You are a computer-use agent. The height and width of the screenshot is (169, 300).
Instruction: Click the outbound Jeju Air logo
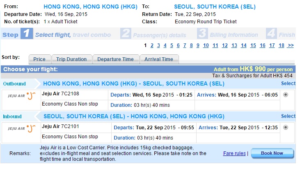point(22,96)
